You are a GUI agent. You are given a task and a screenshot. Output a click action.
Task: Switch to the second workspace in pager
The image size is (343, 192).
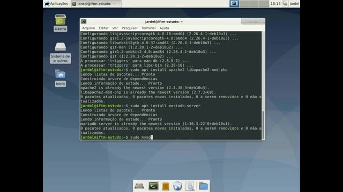click(x=244, y=4)
